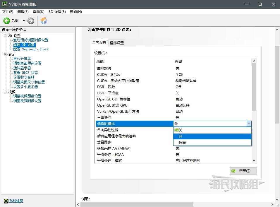Select 更改分辨率 in the task tree
280x207 pixels.
(22, 59)
